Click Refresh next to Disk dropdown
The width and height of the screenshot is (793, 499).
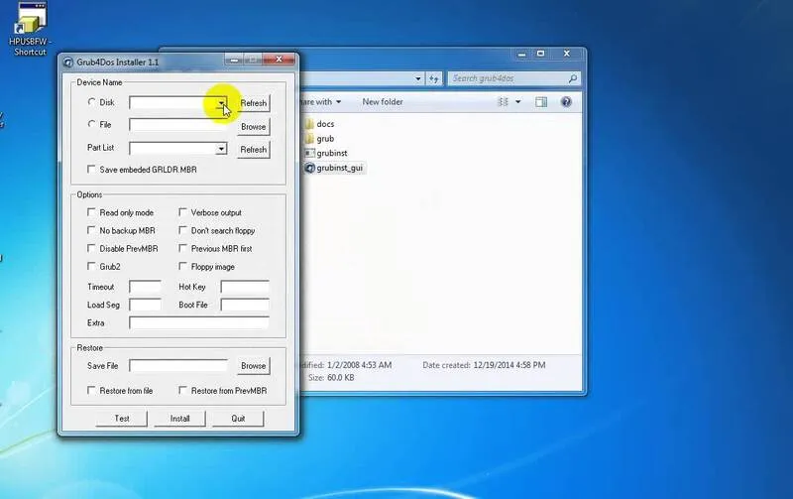click(x=254, y=103)
